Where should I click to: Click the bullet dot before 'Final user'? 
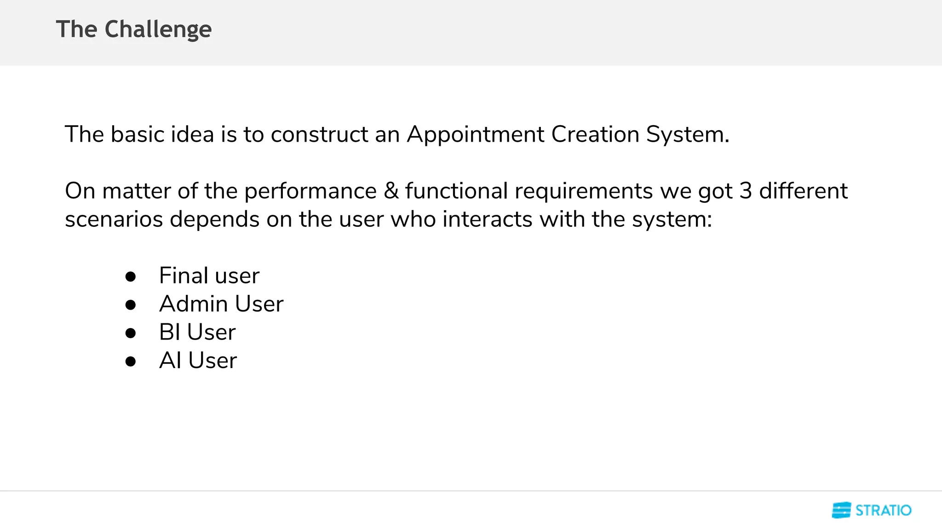tap(131, 277)
